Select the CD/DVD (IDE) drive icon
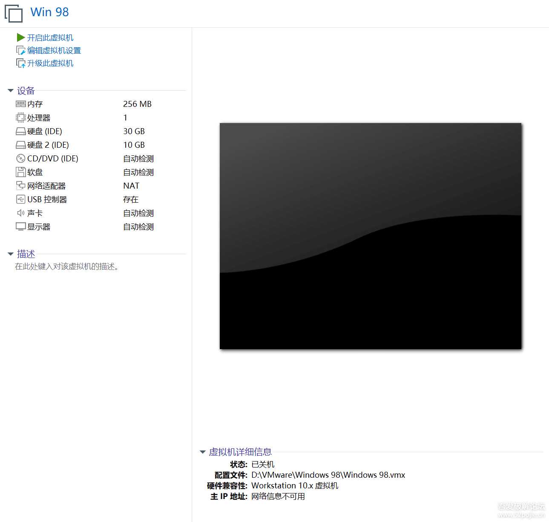Viewport: 549px width, 522px height. (x=21, y=158)
